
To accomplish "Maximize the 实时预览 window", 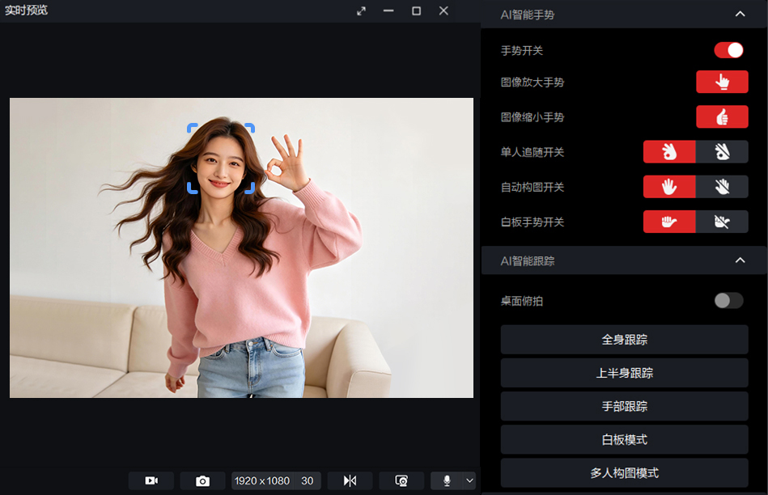I will [x=416, y=11].
